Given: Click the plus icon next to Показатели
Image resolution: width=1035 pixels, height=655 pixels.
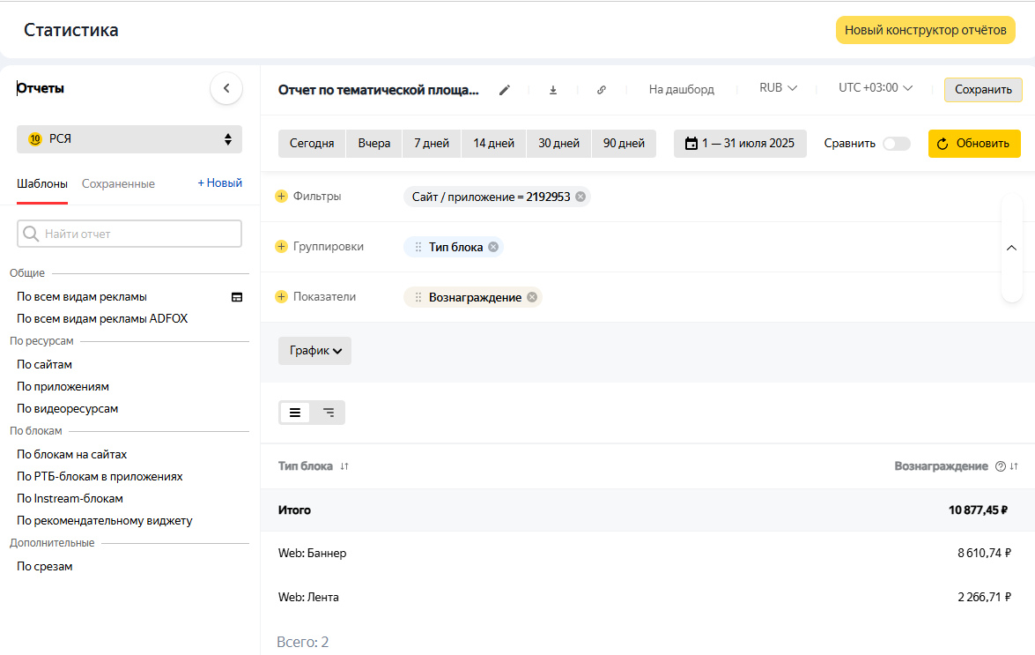Looking at the screenshot, I should (x=282, y=297).
